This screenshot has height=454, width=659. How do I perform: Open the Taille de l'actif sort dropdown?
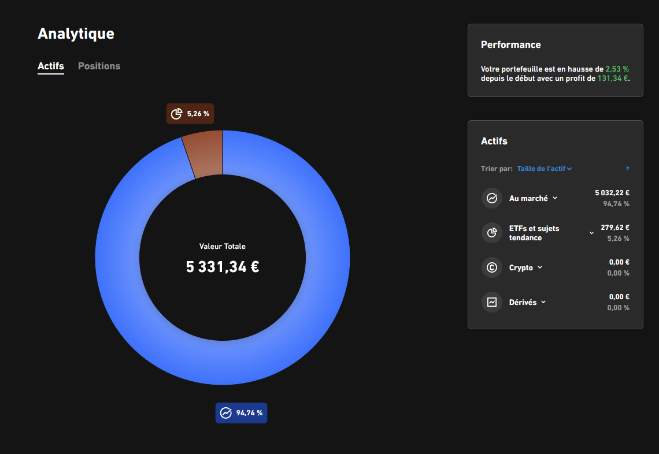(545, 169)
